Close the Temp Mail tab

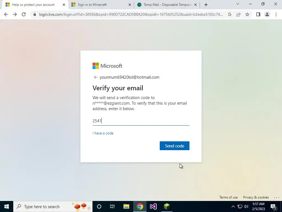(196, 5)
